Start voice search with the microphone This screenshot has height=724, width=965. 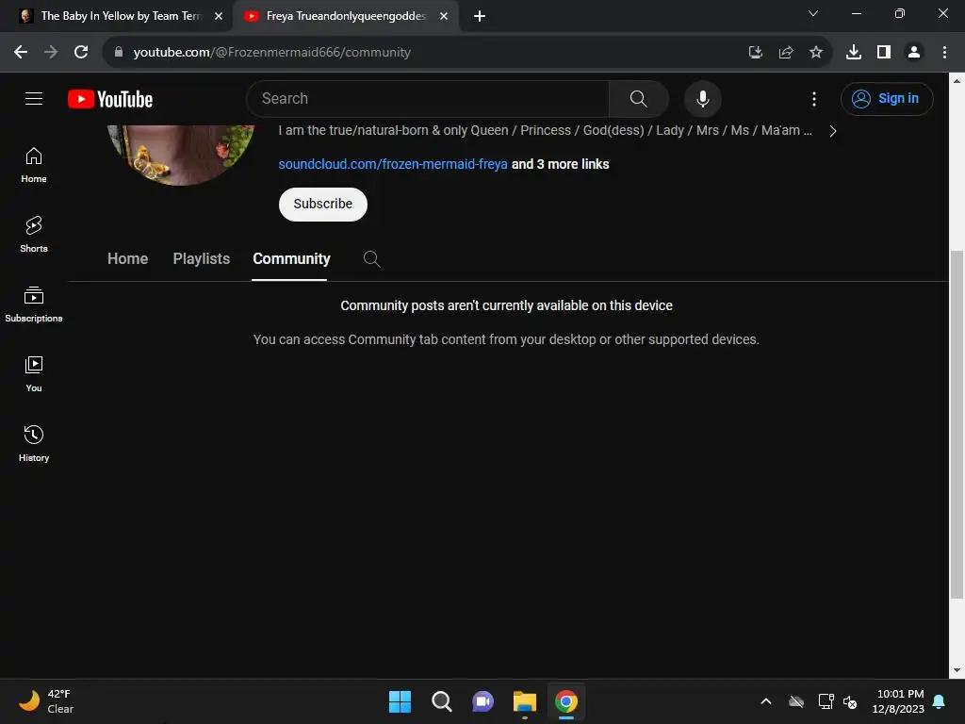click(x=702, y=98)
